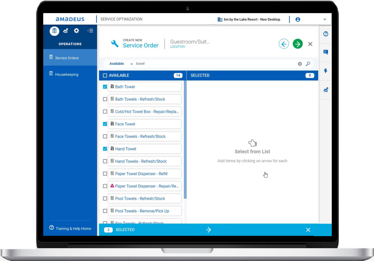Select Pool Towels - Remove/Pick Up item
Viewport: 374px width, 261px height.
144,211
